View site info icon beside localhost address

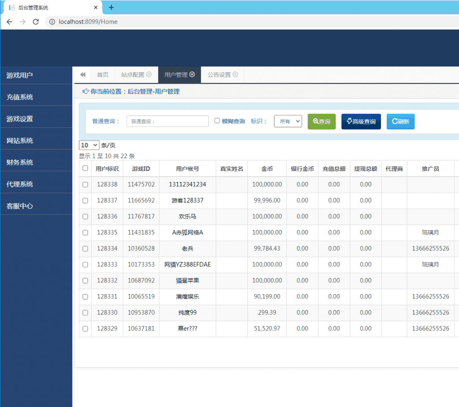pyautogui.click(x=52, y=22)
